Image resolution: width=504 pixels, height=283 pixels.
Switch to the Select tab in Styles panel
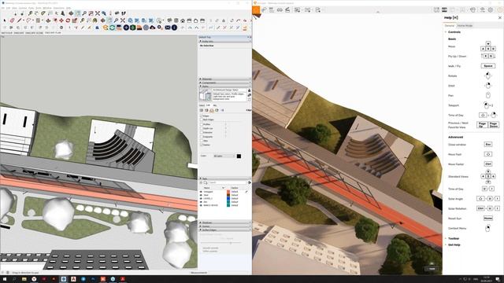coord(202,105)
